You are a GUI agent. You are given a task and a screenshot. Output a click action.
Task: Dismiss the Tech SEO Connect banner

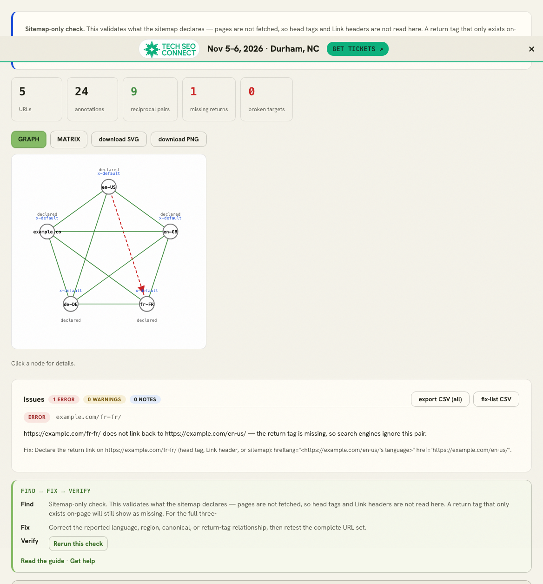click(x=531, y=49)
